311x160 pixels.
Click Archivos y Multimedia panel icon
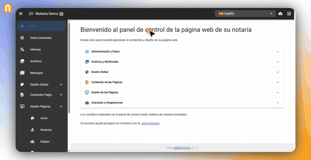point(87,62)
